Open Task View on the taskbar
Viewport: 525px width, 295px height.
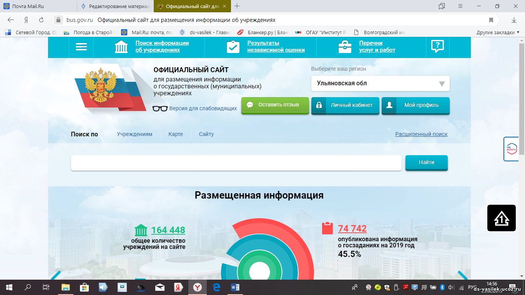[x=46, y=287]
